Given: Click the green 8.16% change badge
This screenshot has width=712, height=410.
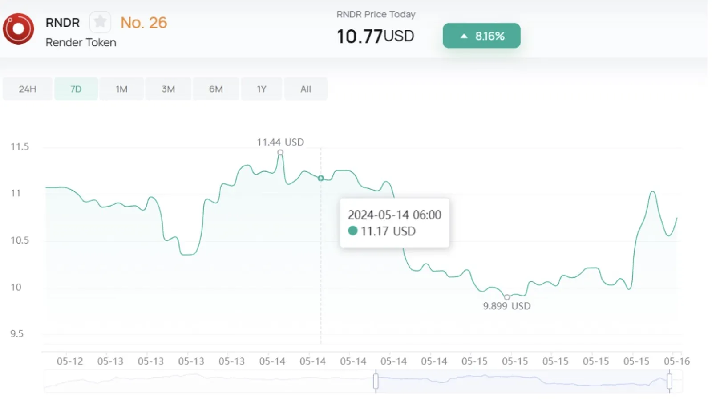Looking at the screenshot, I should point(481,36).
